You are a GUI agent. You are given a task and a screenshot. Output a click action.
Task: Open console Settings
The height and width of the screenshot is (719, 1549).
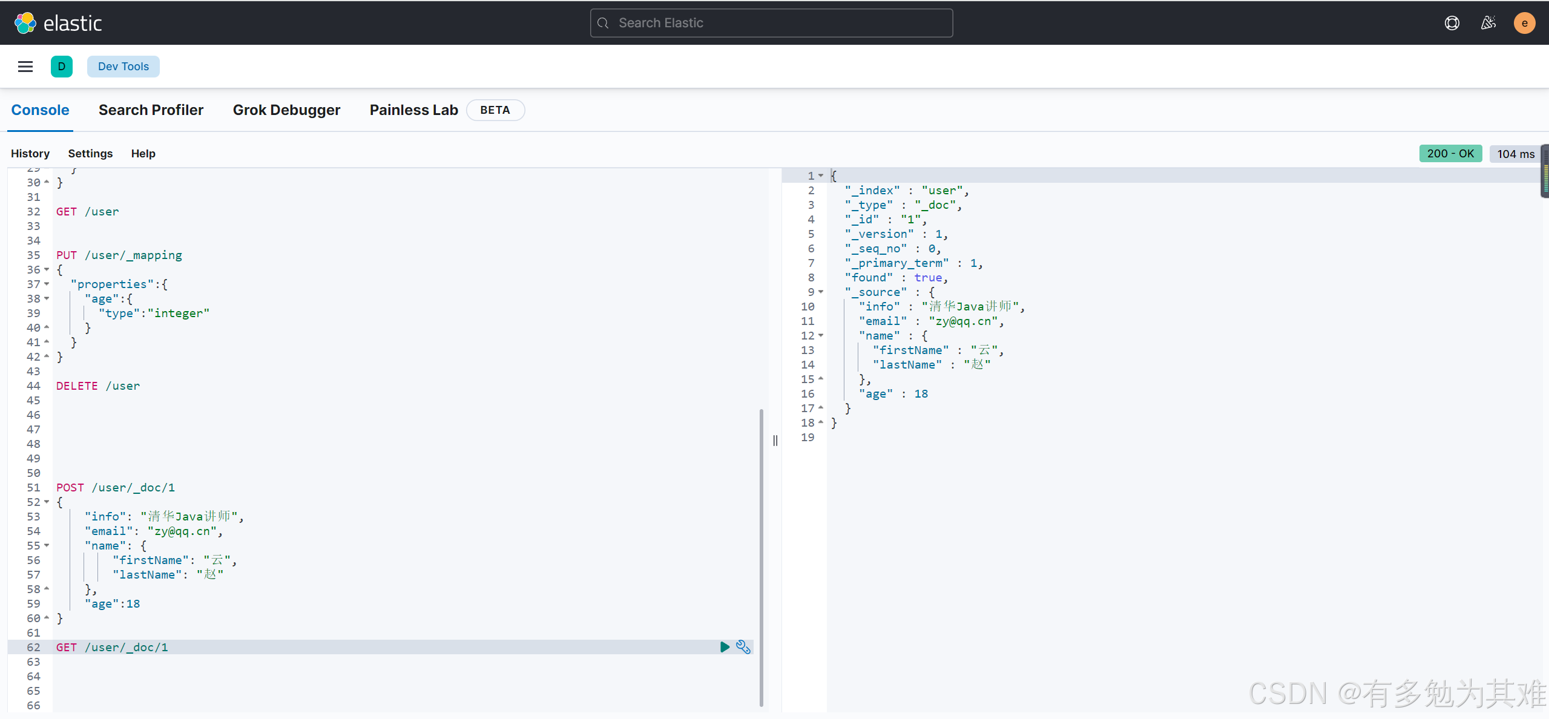coord(90,154)
